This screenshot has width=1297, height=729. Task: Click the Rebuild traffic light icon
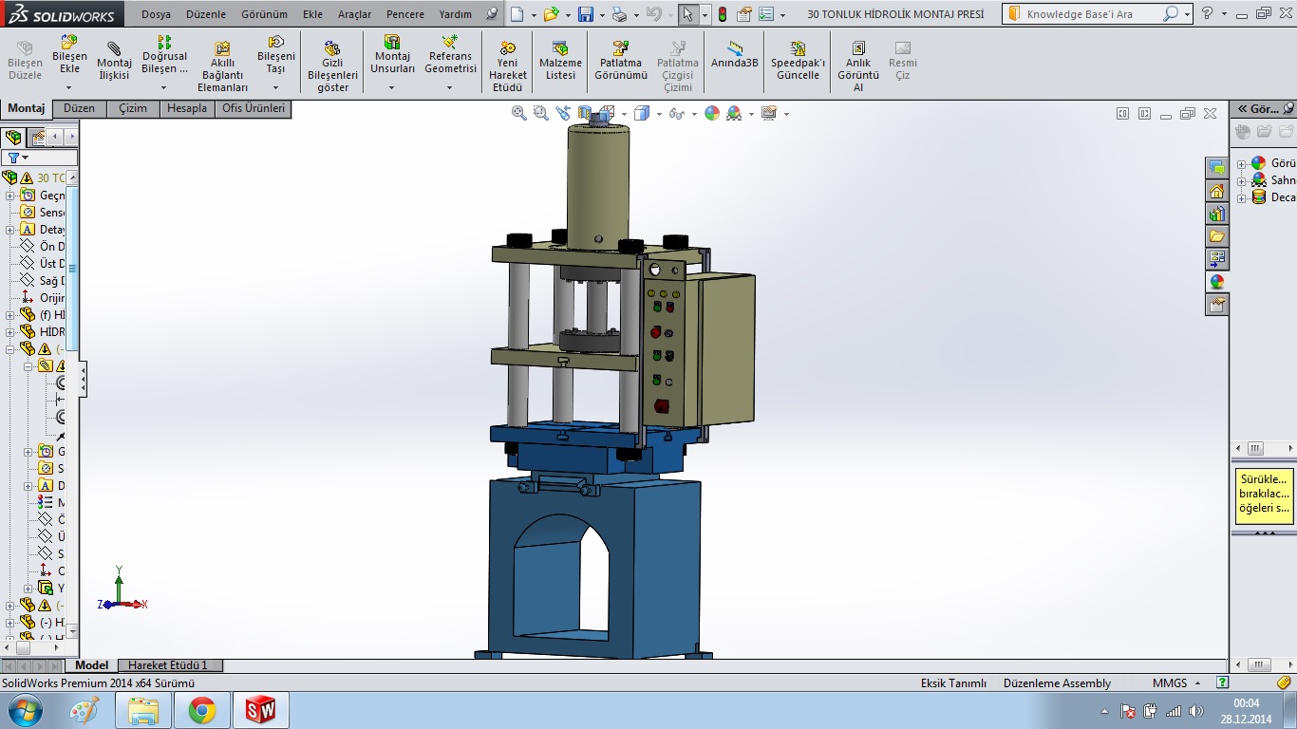tap(722, 14)
